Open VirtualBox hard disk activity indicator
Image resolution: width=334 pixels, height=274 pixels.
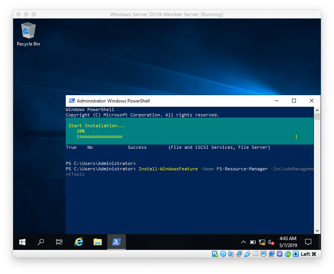(215, 254)
